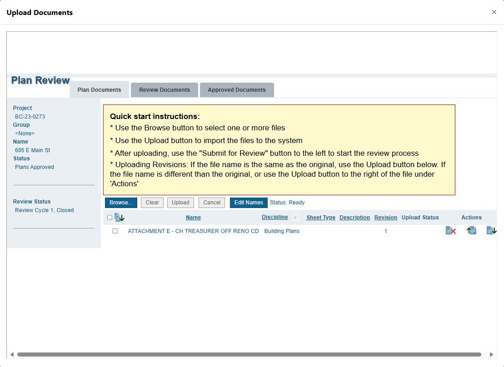Close the Upload Documents dialog
This screenshot has height=367, width=504.
494,12
